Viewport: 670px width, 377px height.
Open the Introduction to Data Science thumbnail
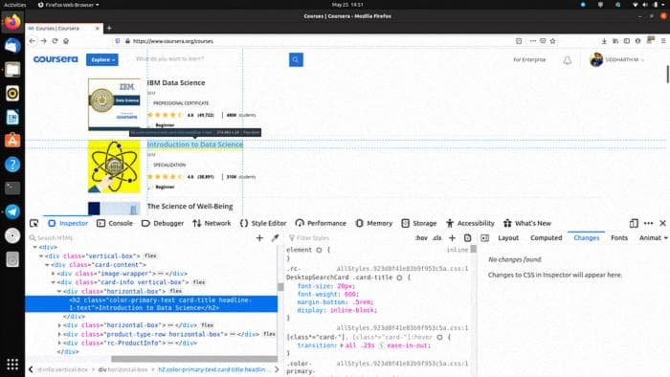pyautogui.click(x=114, y=166)
